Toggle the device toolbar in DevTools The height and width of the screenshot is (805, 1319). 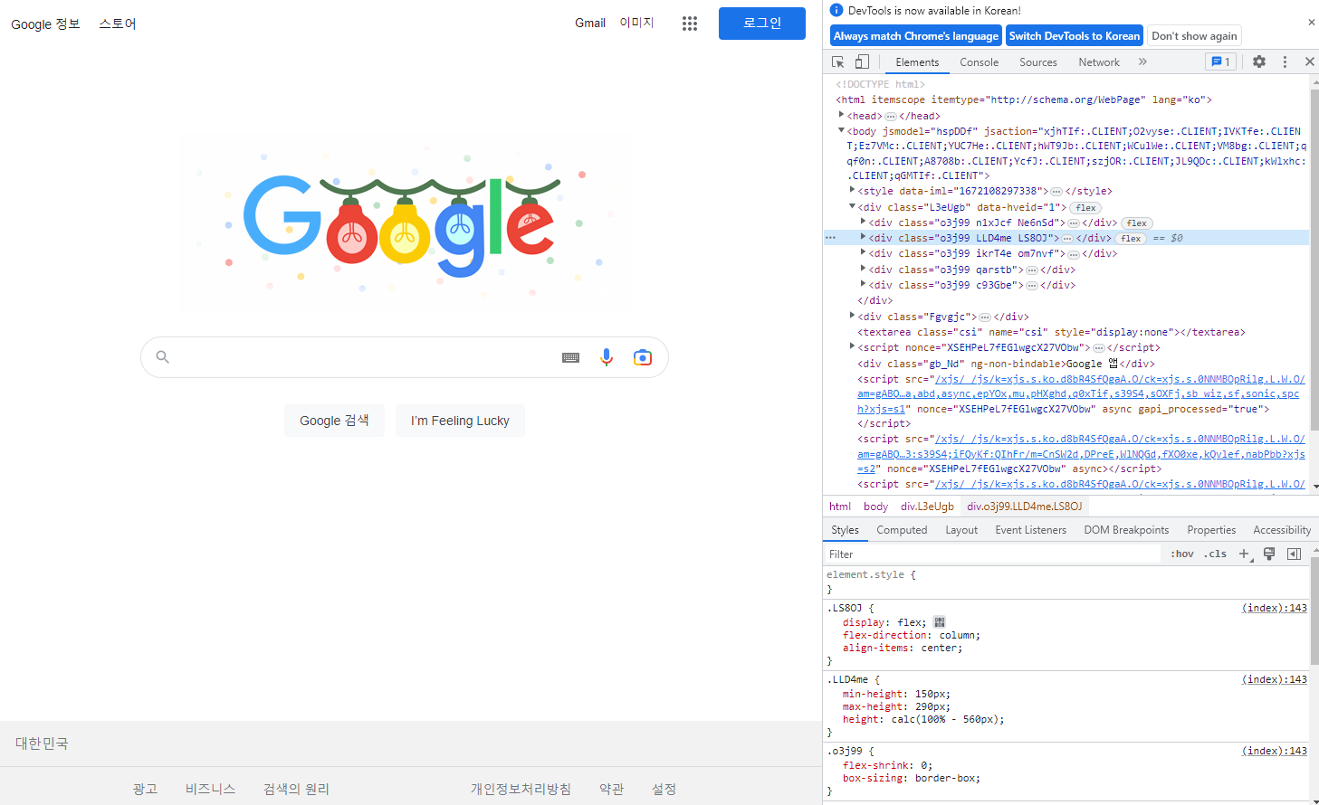coord(862,62)
